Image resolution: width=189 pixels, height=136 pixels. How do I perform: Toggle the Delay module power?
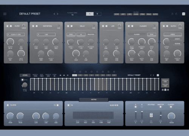coord(68,26)
